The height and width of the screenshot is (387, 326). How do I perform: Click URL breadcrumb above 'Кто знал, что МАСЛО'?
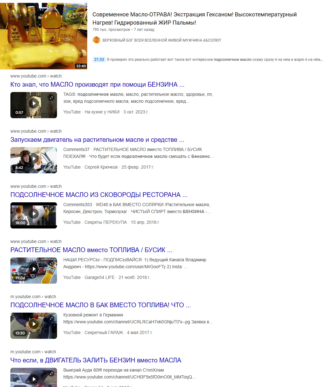click(36, 76)
